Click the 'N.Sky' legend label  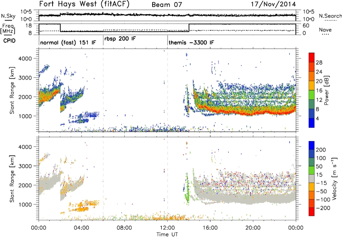click(8, 16)
